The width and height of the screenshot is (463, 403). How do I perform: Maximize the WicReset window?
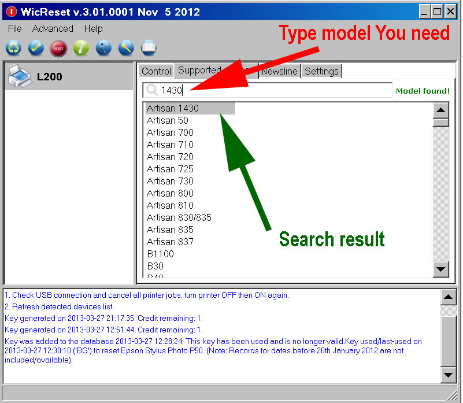(437, 12)
